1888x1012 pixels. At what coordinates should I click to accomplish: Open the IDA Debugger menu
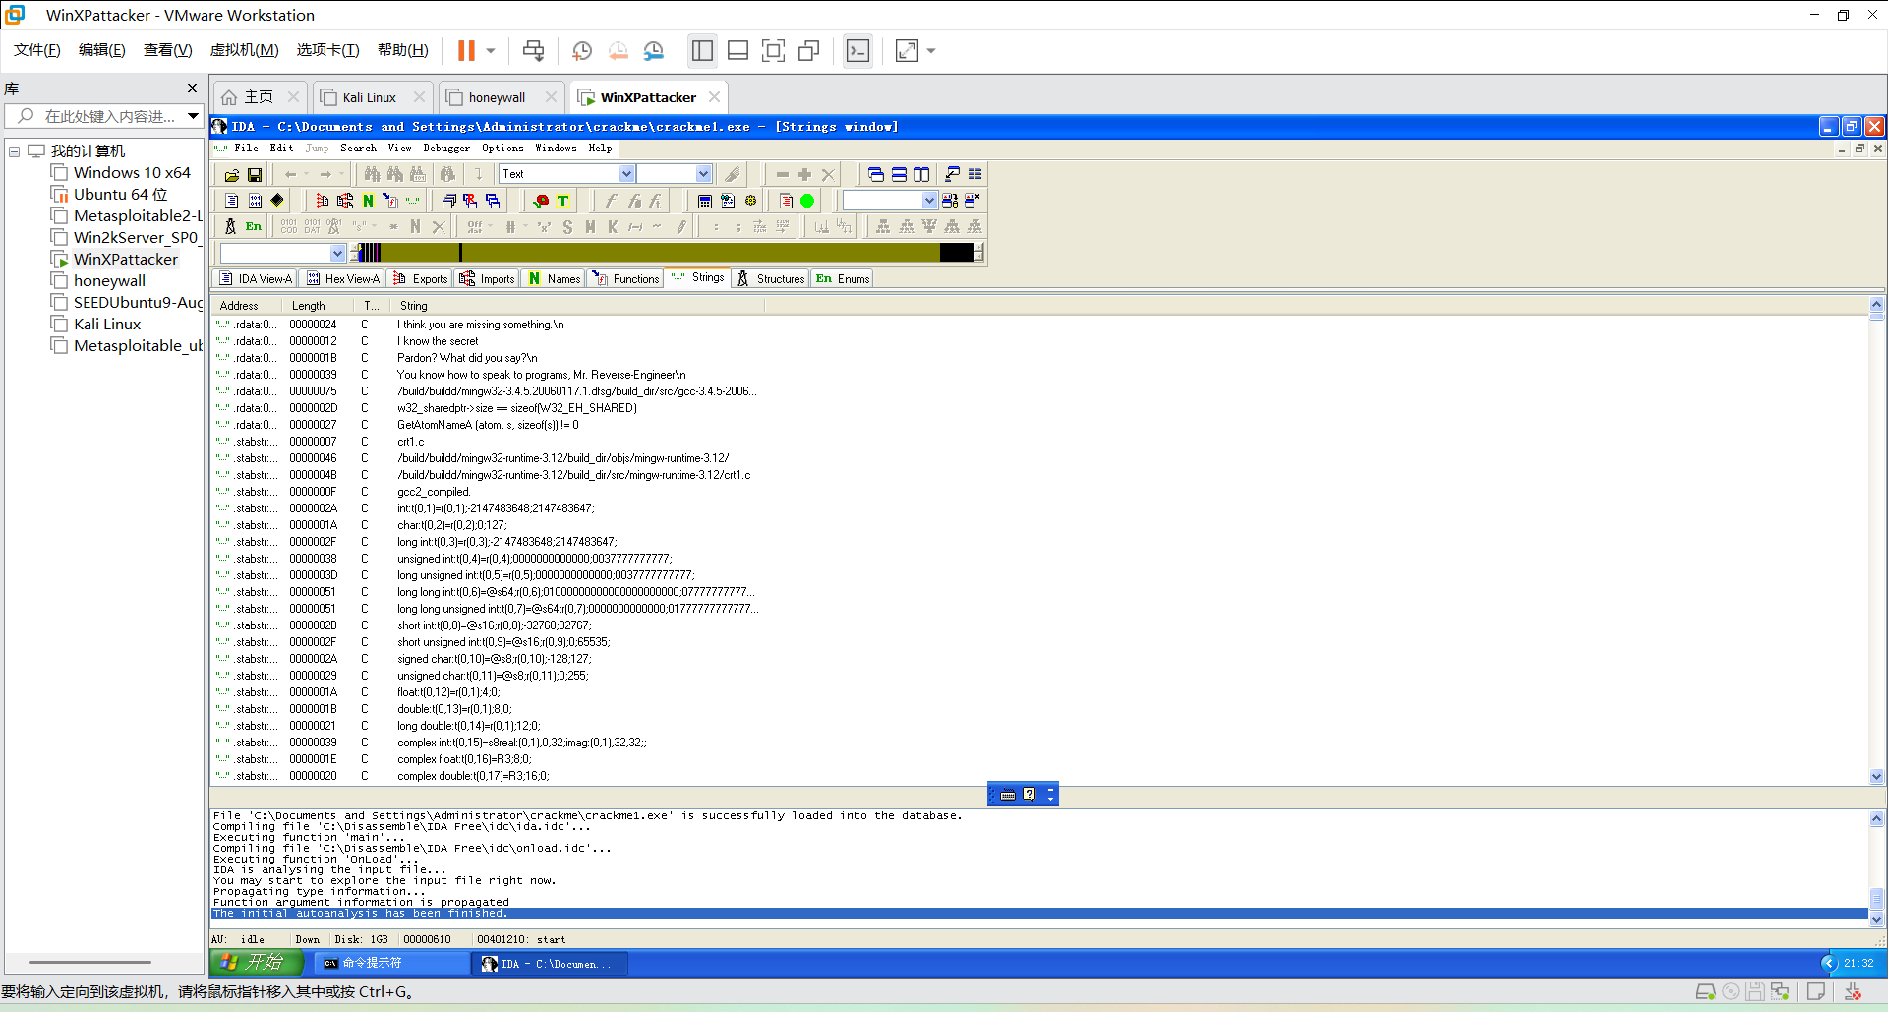coord(446,149)
